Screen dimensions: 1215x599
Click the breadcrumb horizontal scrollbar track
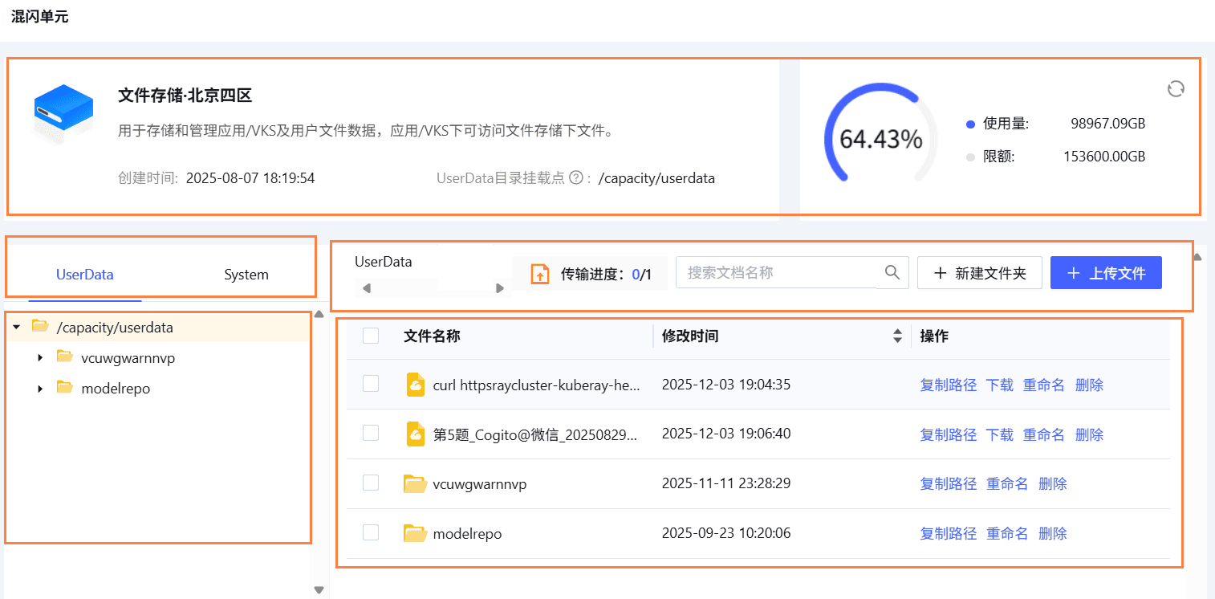[x=433, y=288]
